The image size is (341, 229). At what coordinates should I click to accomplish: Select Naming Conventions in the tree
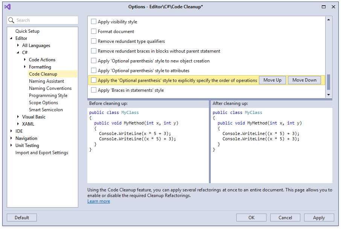point(50,88)
